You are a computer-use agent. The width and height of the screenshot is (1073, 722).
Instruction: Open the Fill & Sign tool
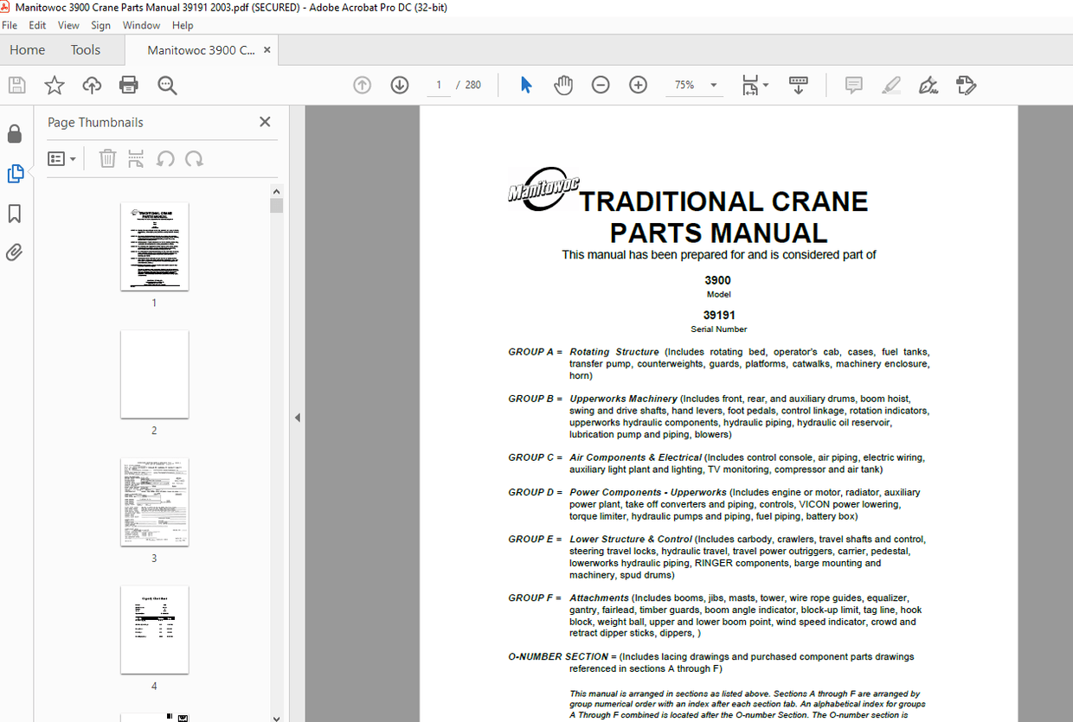(x=928, y=85)
